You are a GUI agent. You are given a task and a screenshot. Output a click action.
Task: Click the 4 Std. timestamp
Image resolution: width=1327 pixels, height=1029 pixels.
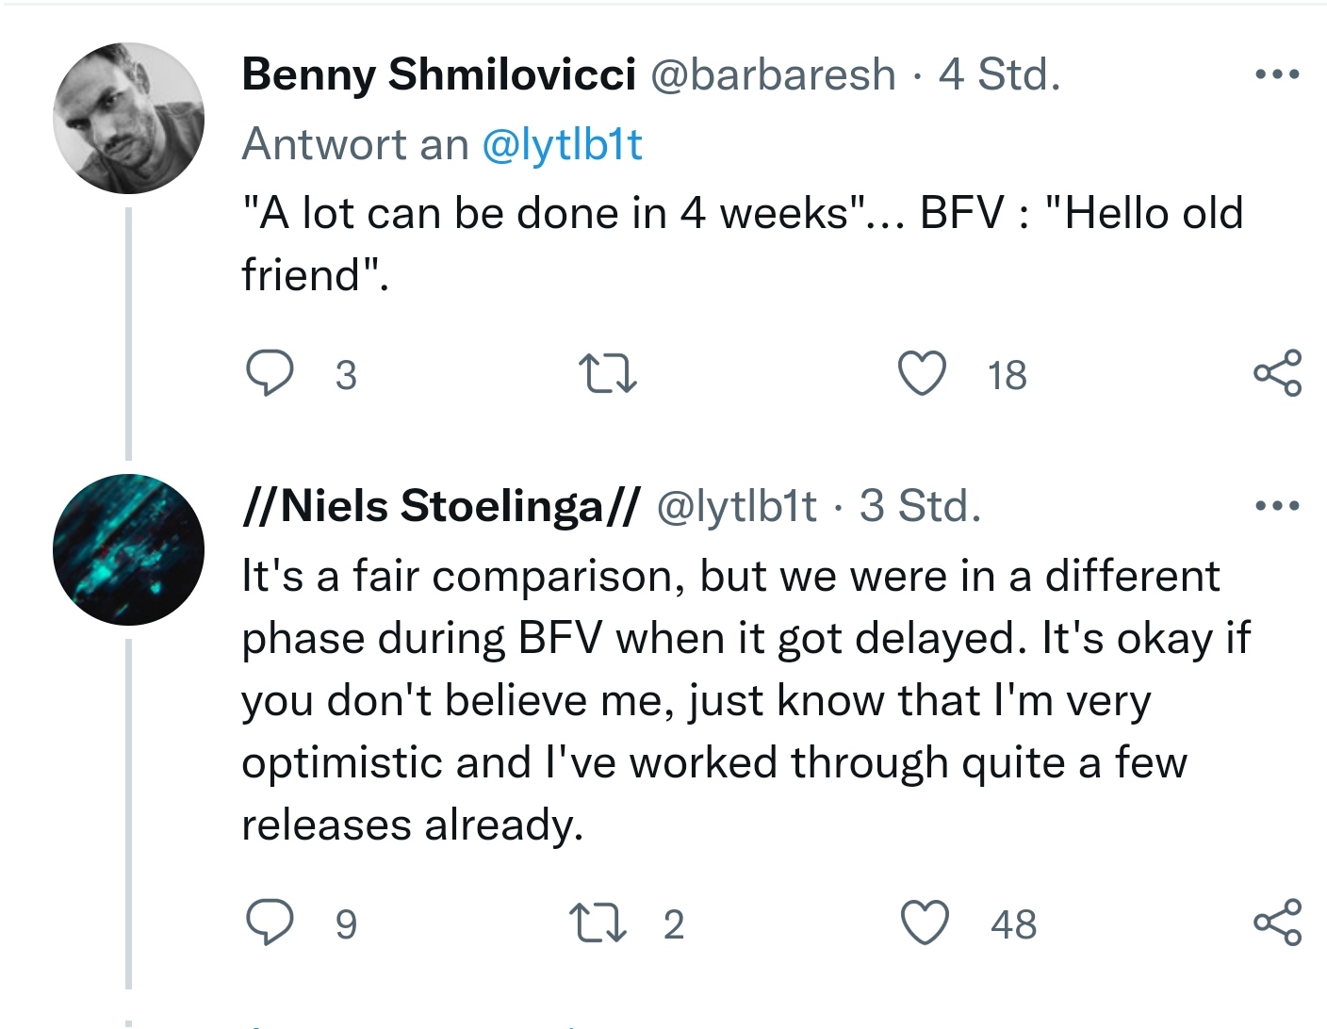(x=999, y=74)
